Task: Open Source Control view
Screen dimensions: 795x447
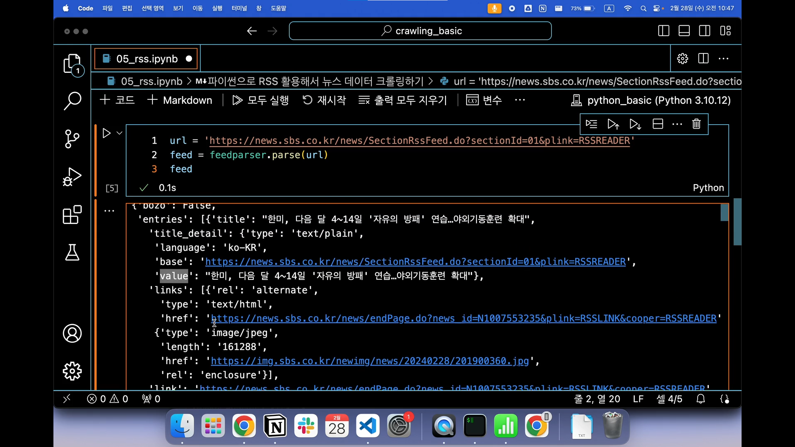Action: coord(72,139)
